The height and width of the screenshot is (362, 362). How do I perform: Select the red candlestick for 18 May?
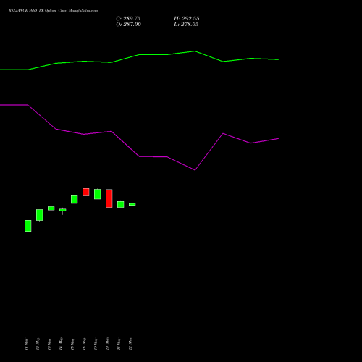point(86,192)
